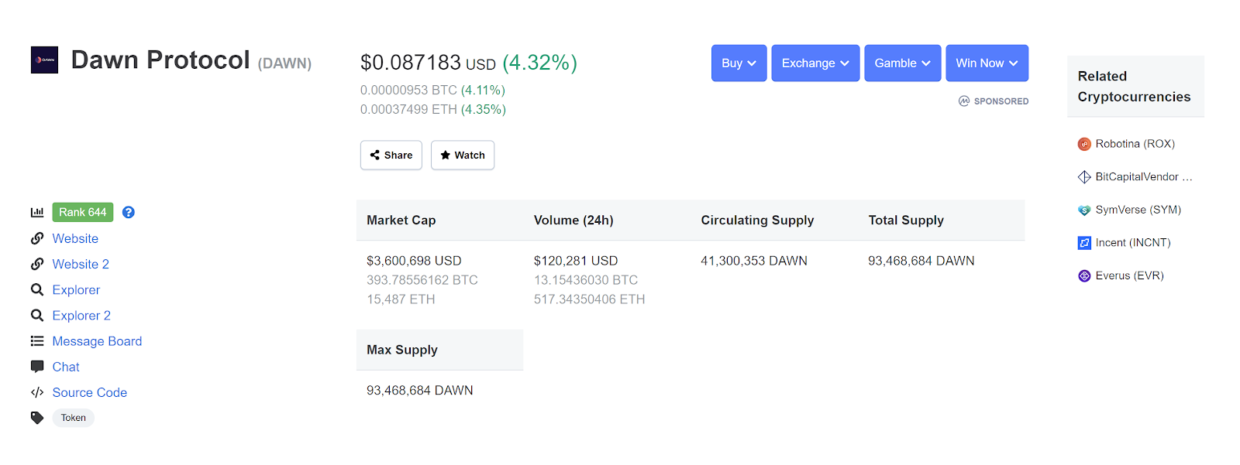The height and width of the screenshot is (465, 1240).
Task: Click the BitCapitalVendor diamond icon
Action: coord(1084,177)
